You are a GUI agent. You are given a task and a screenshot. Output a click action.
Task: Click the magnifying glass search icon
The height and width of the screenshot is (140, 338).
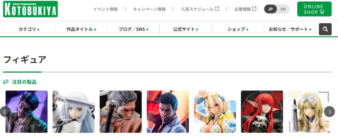(x=325, y=29)
